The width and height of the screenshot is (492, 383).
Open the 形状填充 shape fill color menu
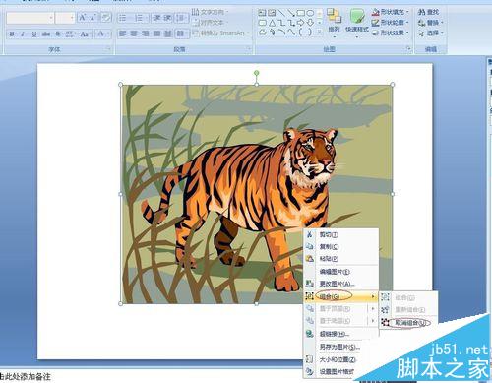point(391,12)
